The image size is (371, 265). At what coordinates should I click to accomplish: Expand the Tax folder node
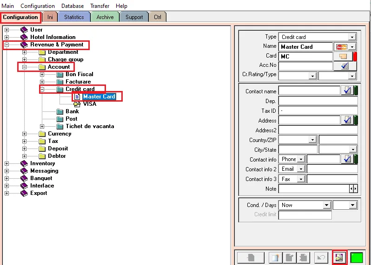pos(24,141)
